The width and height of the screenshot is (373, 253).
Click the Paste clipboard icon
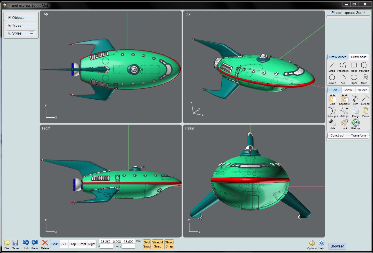365,112
